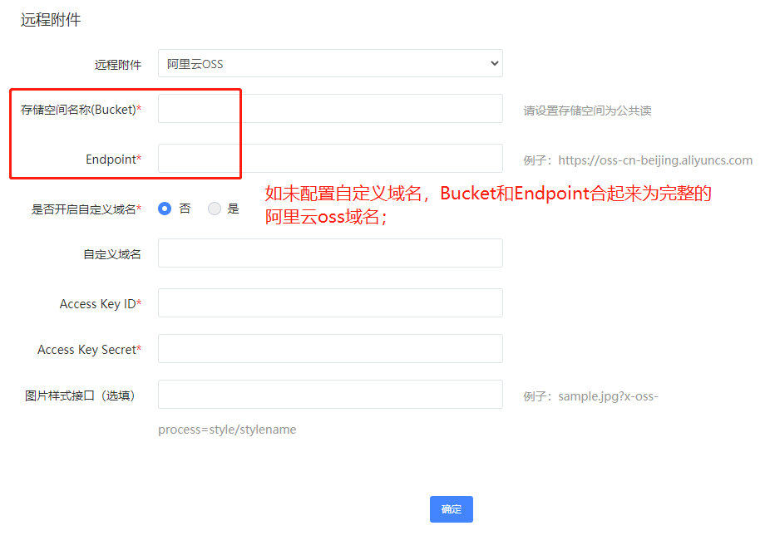
Task: Click the 自定义域名 input field
Action: (x=330, y=253)
